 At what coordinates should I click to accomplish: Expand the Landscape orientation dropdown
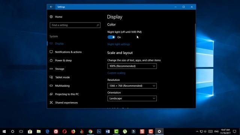point(132,98)
